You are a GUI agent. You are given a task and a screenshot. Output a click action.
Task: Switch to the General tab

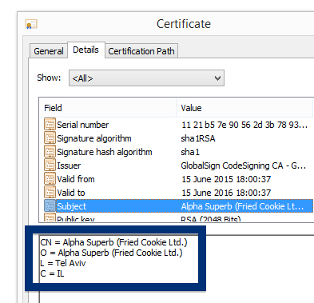point(49,51)
